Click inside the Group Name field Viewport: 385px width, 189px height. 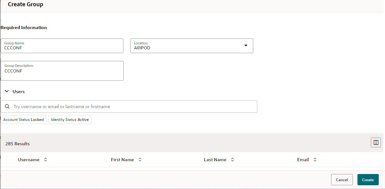pos(62,48)
